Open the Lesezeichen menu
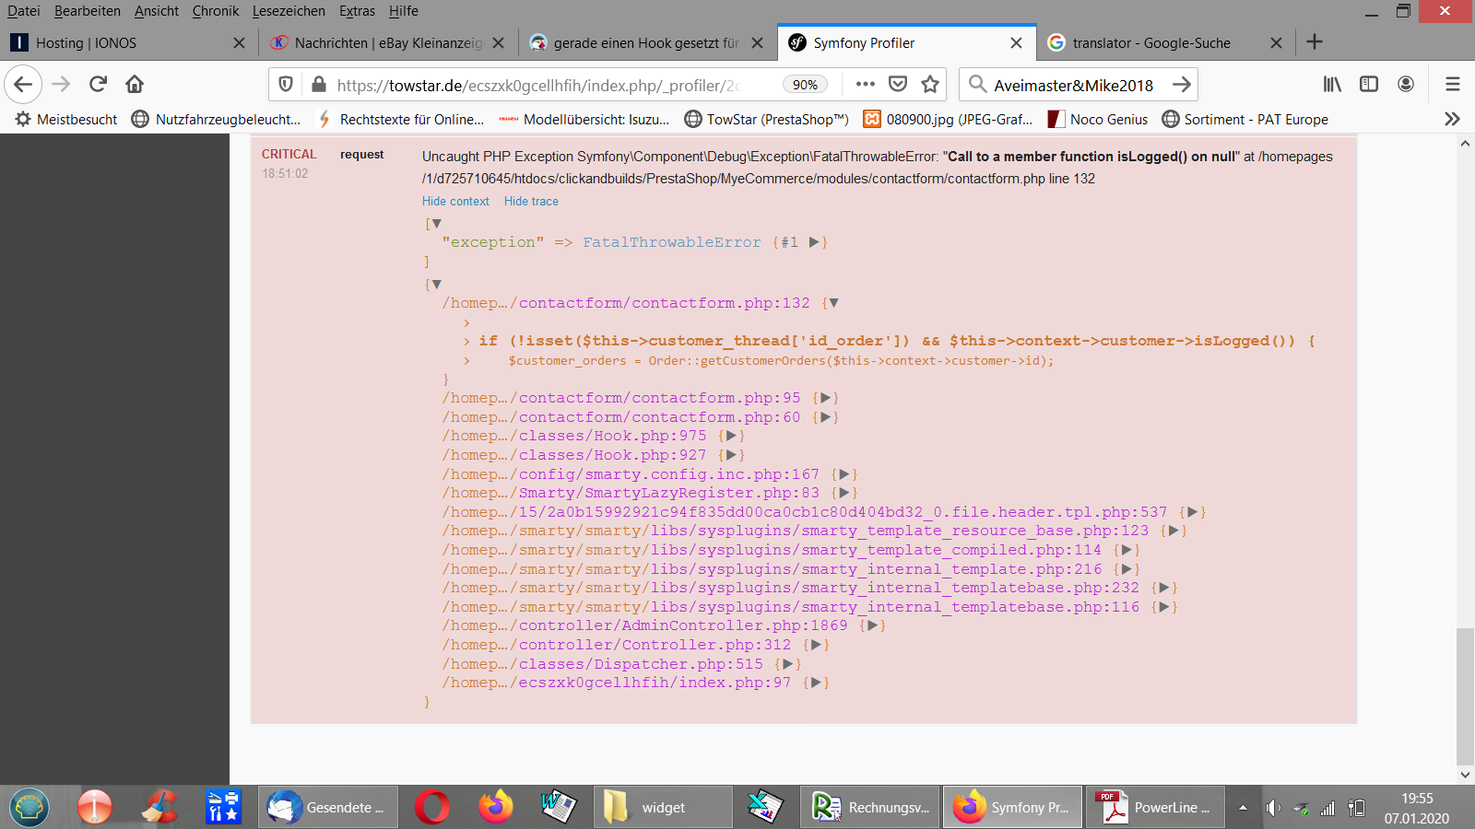The width and height of the screenshot is (1475, 829). point(289,11)
